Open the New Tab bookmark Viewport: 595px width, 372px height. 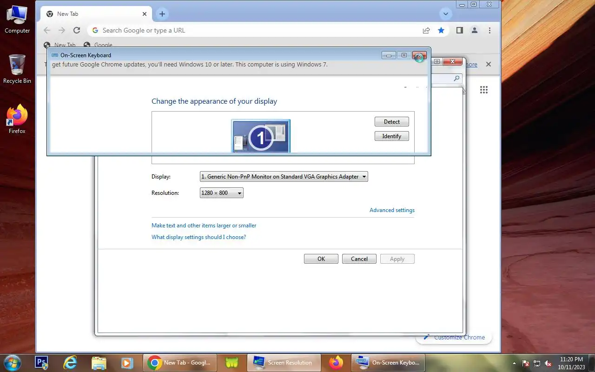tap(59, 45)
